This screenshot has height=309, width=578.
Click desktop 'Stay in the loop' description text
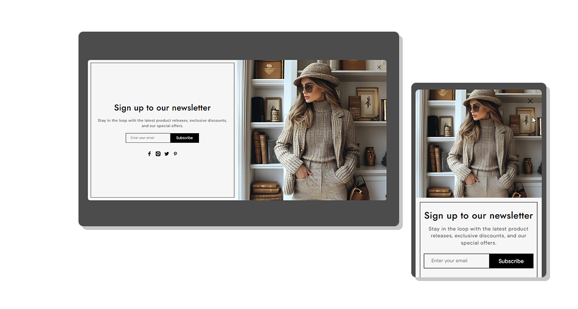click(x=162, y=123)
